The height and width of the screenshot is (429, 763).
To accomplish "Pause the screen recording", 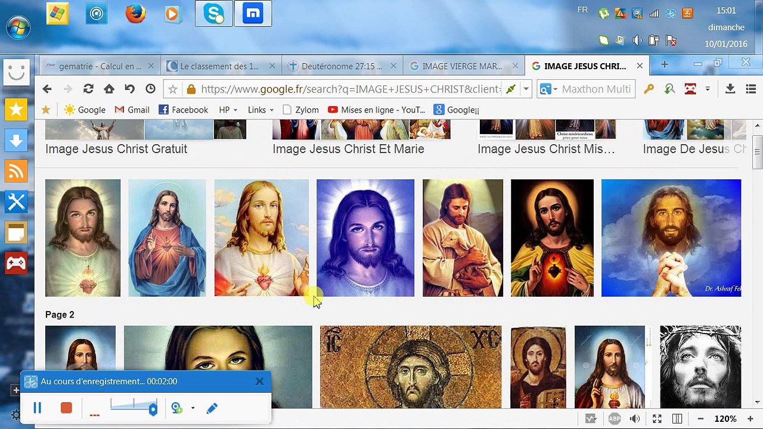I will (x=37, y=408).
